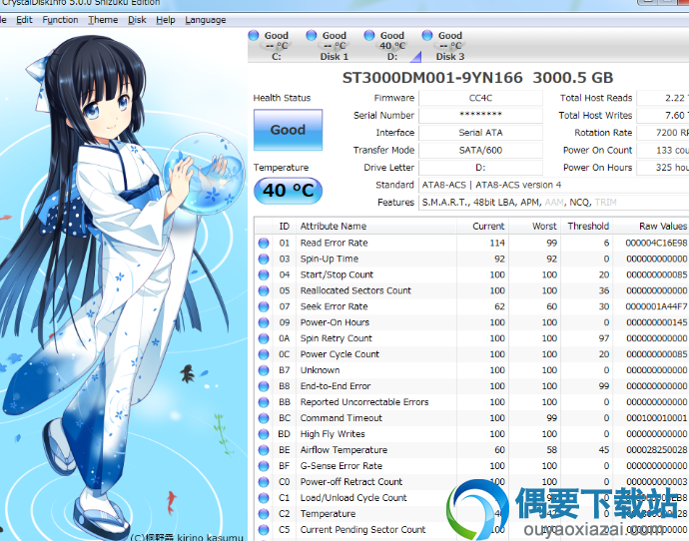
Task: Click the Threshold column header
Action: pyautogui.click(x=587, y=227)
